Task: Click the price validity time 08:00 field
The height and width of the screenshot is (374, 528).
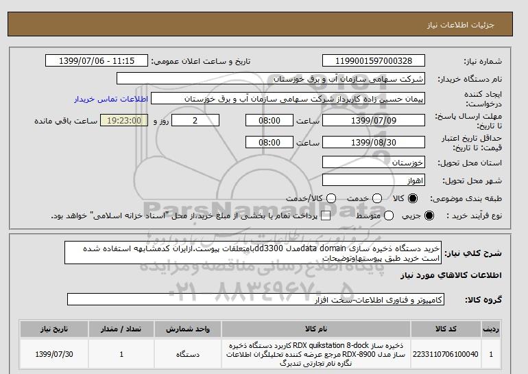Action: tap(269, 142)
